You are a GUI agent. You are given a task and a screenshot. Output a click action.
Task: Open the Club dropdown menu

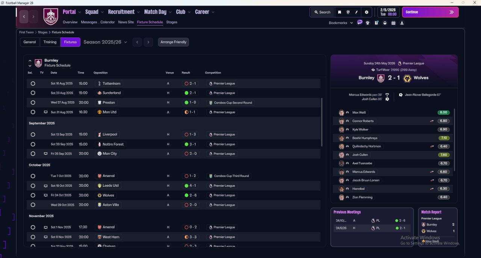pyautogui.click(x=183, y=12)
